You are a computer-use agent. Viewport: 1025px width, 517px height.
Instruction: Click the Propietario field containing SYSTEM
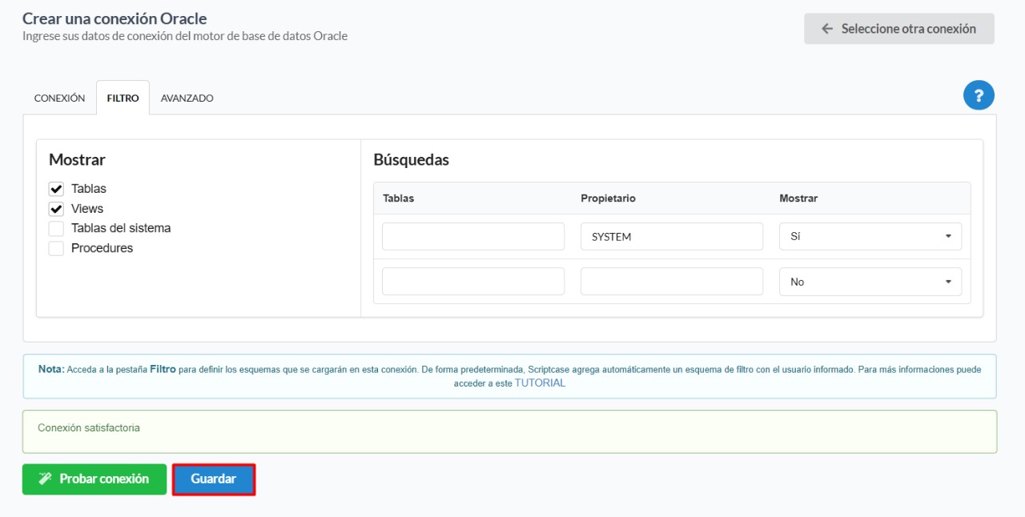(672, 237)
